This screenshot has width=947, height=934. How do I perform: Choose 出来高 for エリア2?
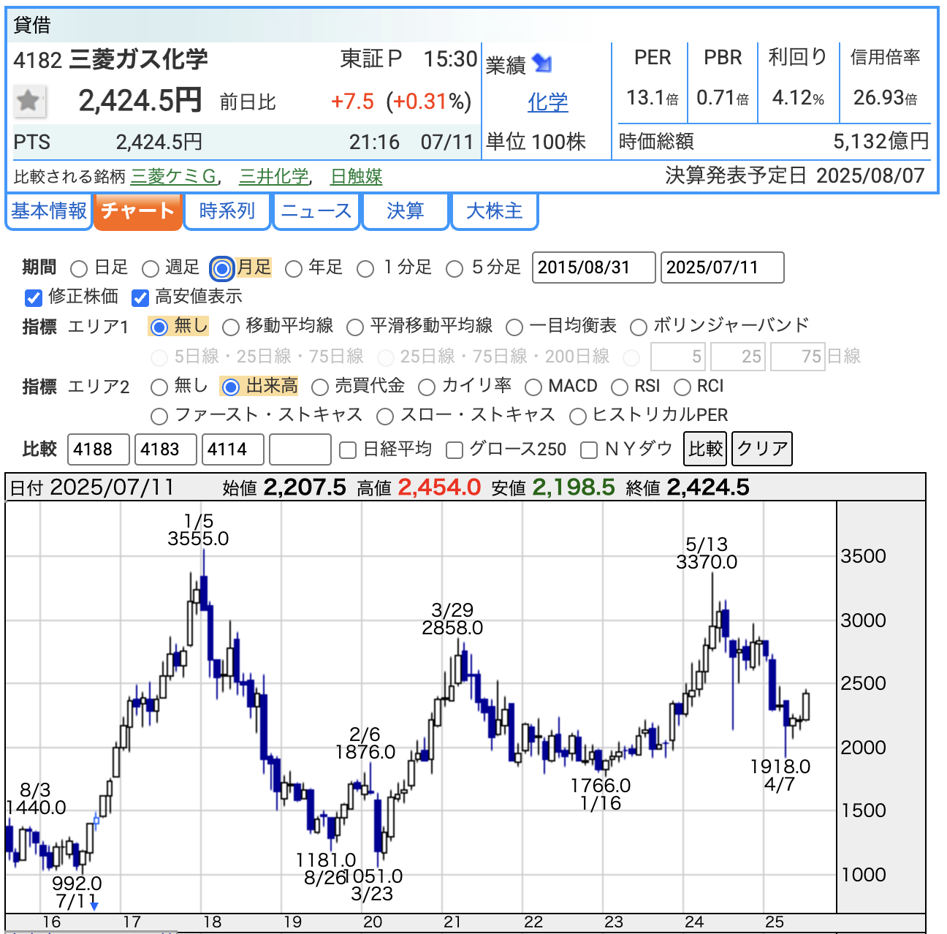(x=230, y=387)
